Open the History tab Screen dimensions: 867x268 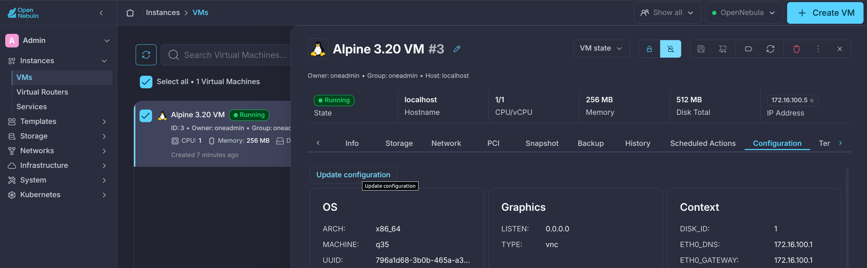[x=638, y=143]
